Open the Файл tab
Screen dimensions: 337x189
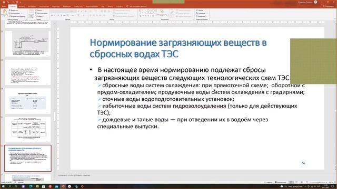click(x=4, y=6)
